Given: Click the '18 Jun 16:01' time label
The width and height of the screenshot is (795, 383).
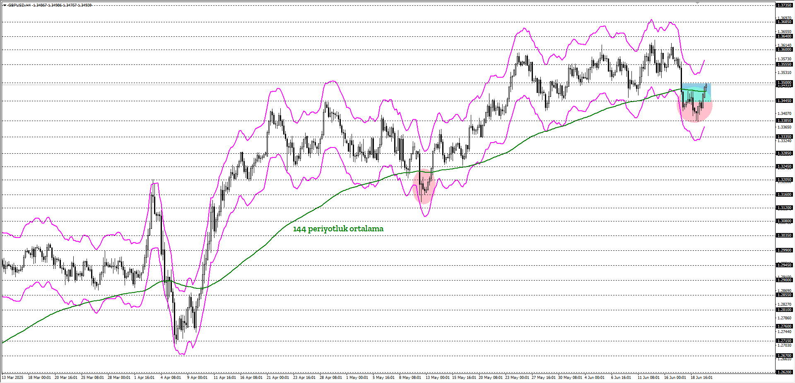Looking at the screenshot, I should 701,378.
